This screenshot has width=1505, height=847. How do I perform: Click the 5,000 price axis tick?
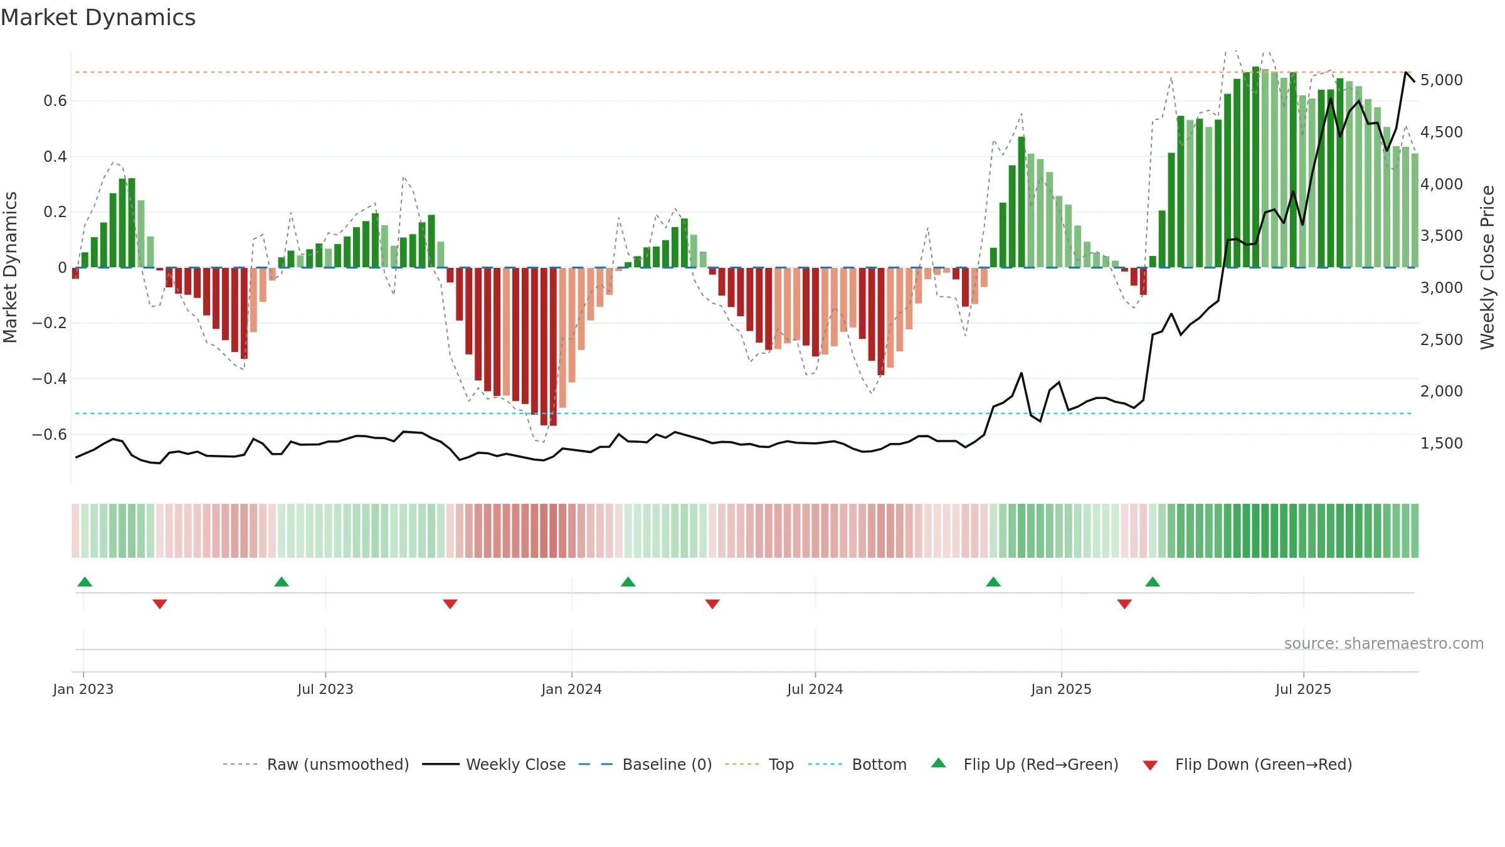(1442, 80)
